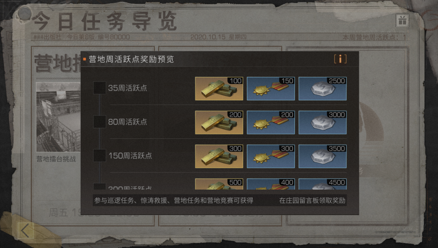Tap the 300 gold bars reward
This screenshot has height=248, width=438.
[219, 156]
